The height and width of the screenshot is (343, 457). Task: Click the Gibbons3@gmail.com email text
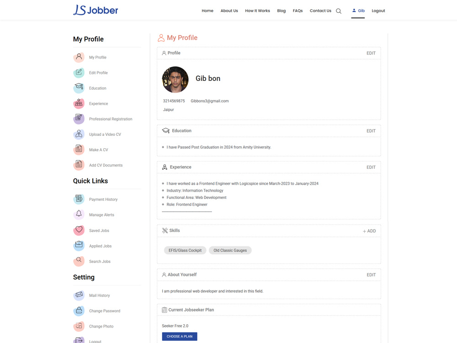pos(210,101)
